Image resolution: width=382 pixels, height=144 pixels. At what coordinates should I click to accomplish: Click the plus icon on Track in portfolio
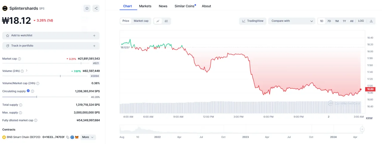(x=94, y=46)
